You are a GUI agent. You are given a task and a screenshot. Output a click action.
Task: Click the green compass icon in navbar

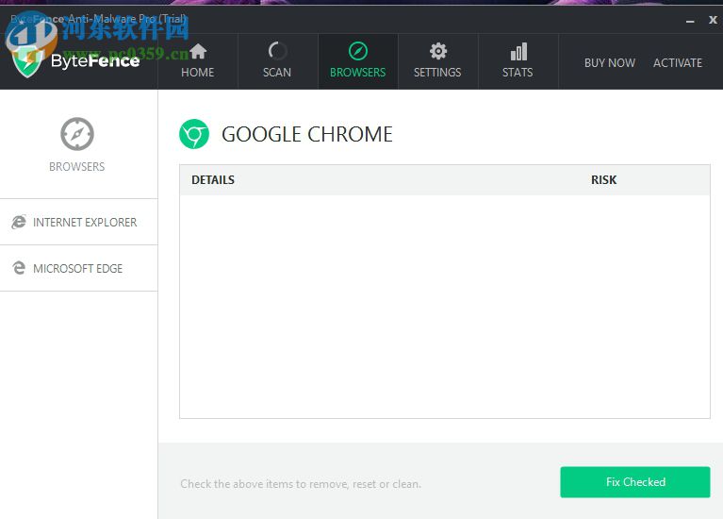tap(358, 51)
